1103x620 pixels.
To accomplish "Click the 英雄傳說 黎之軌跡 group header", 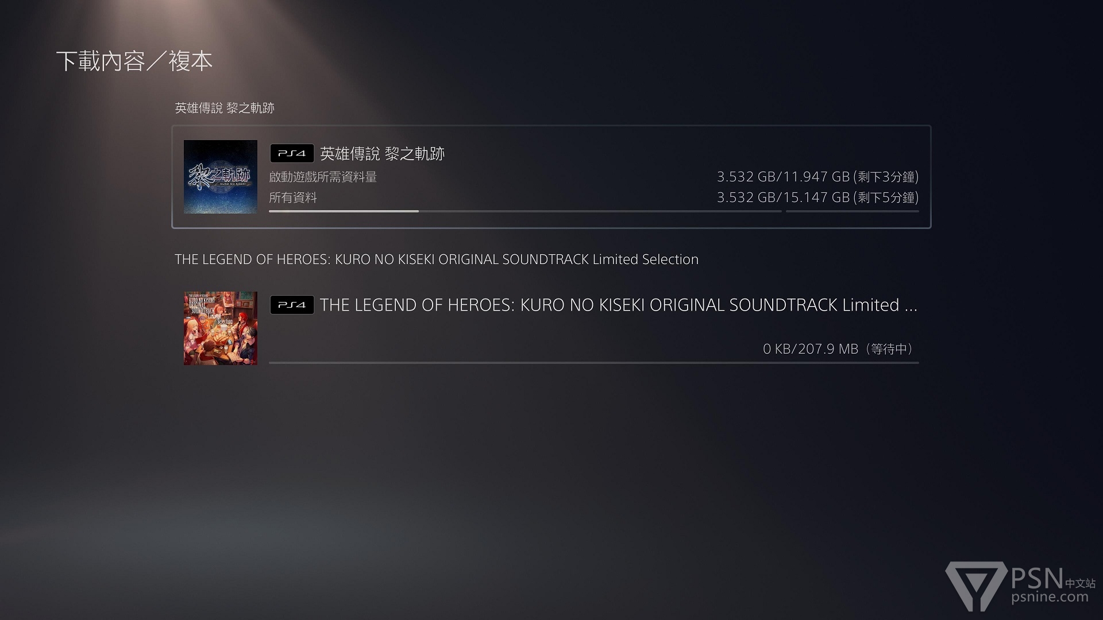I will 225,108.
